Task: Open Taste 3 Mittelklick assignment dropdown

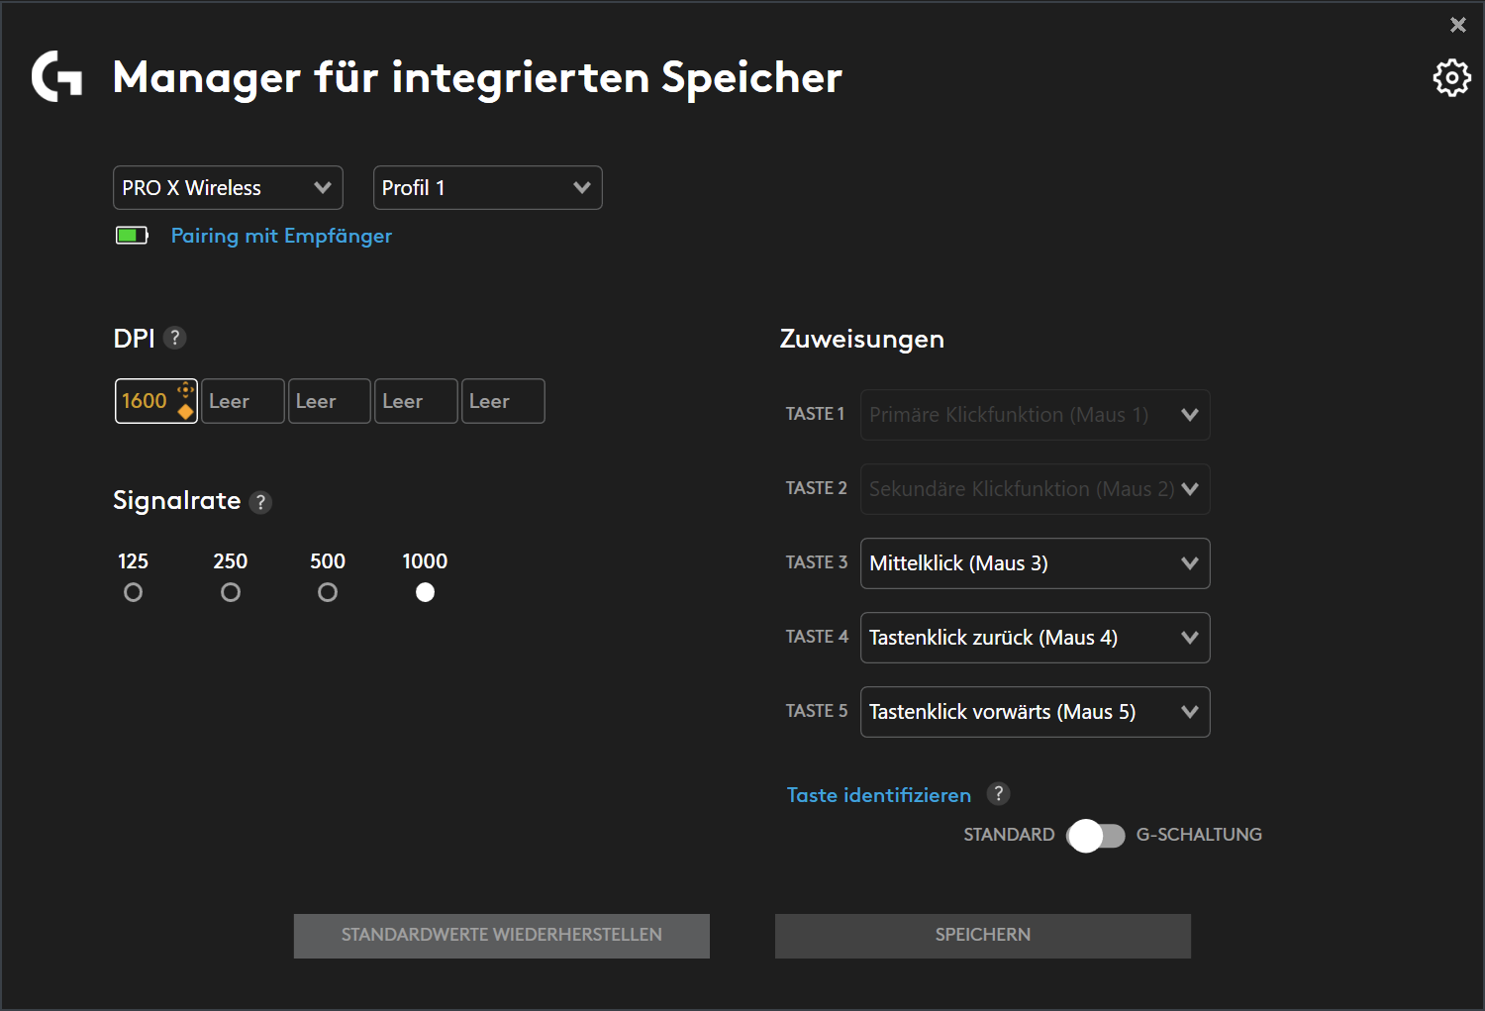Action: [x=1035, y=563]
